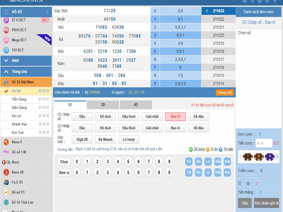This screenshot has width=283, height=212.
Task: Open PK10 BCT game icon
Action: click(x=6, y=30)
